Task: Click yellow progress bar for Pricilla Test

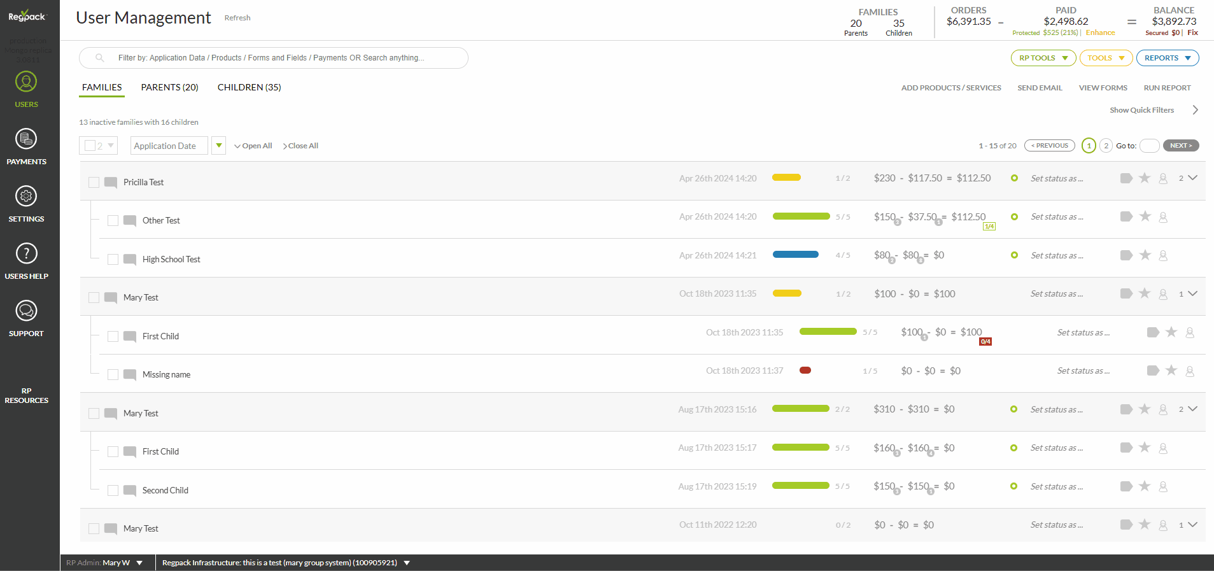Action: [x=786, y=178]
